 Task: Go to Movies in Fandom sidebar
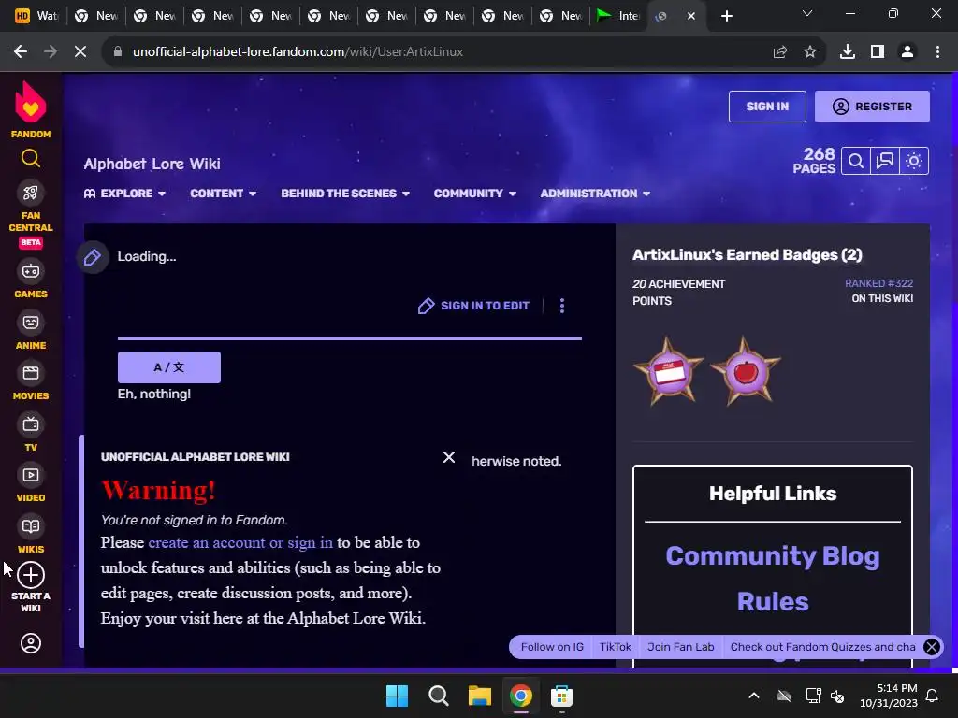31,381
